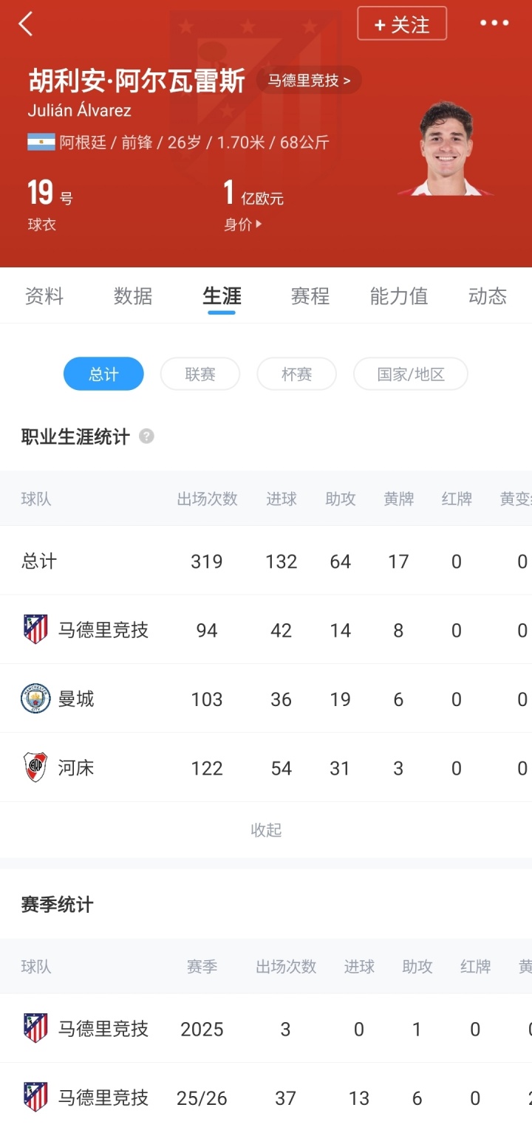Tap the help question mark icon

click(x=146, y=436)
